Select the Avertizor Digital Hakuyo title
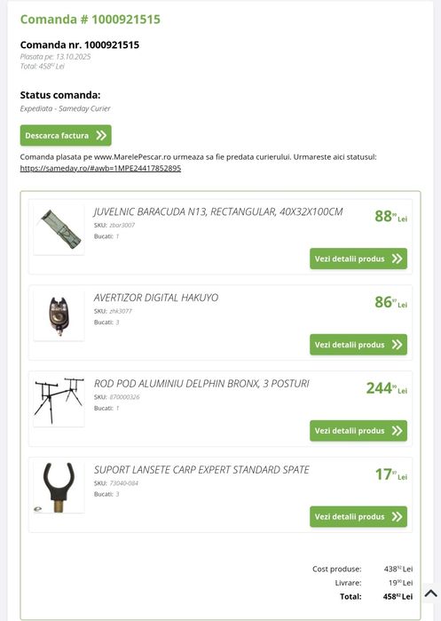441x621 pixels. 156,298
